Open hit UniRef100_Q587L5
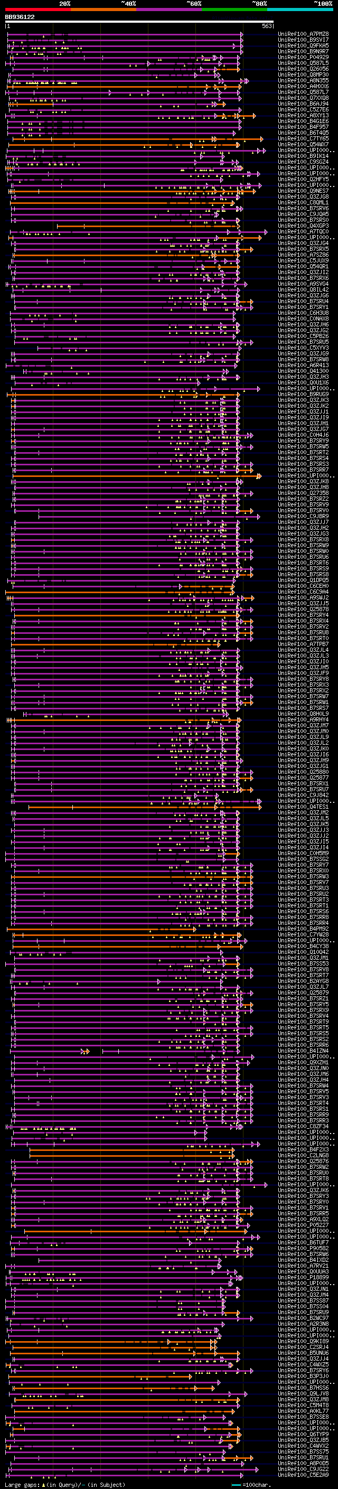 [x=303, y=63]
